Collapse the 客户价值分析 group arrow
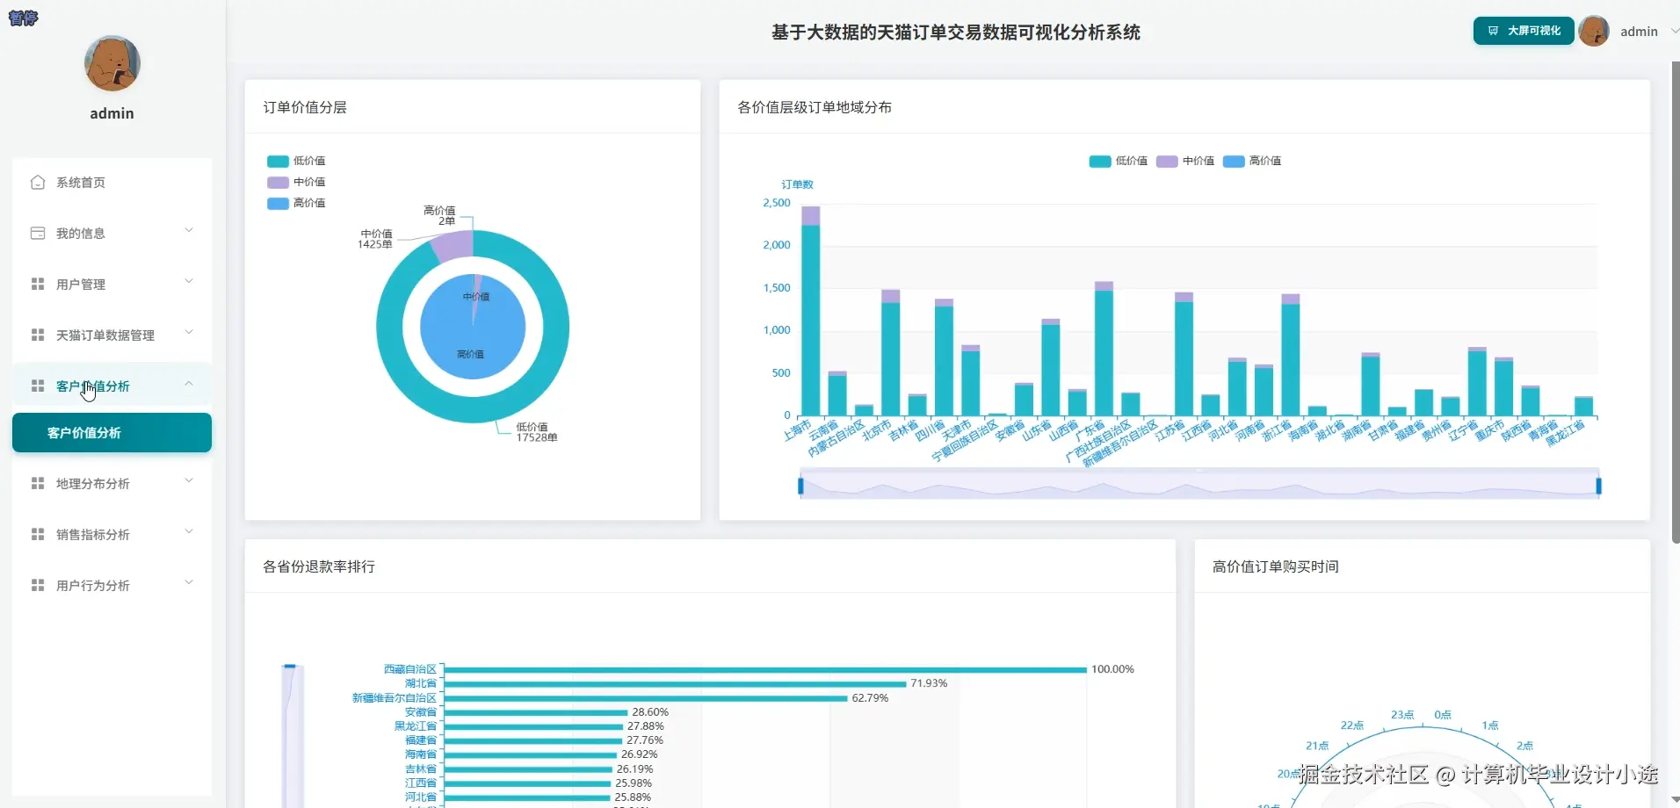Viewport: 1680px width, 808px height. coord(189,384)
